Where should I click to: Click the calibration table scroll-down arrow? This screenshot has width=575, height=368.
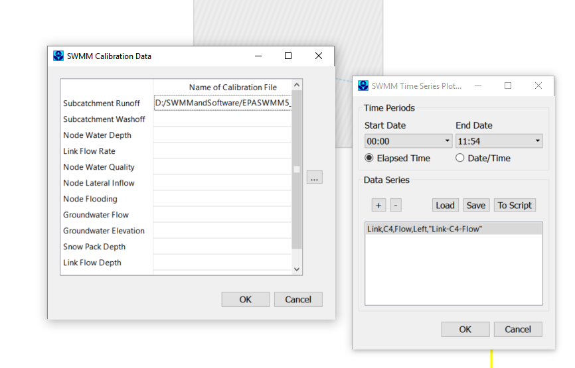tap(297, 269)
